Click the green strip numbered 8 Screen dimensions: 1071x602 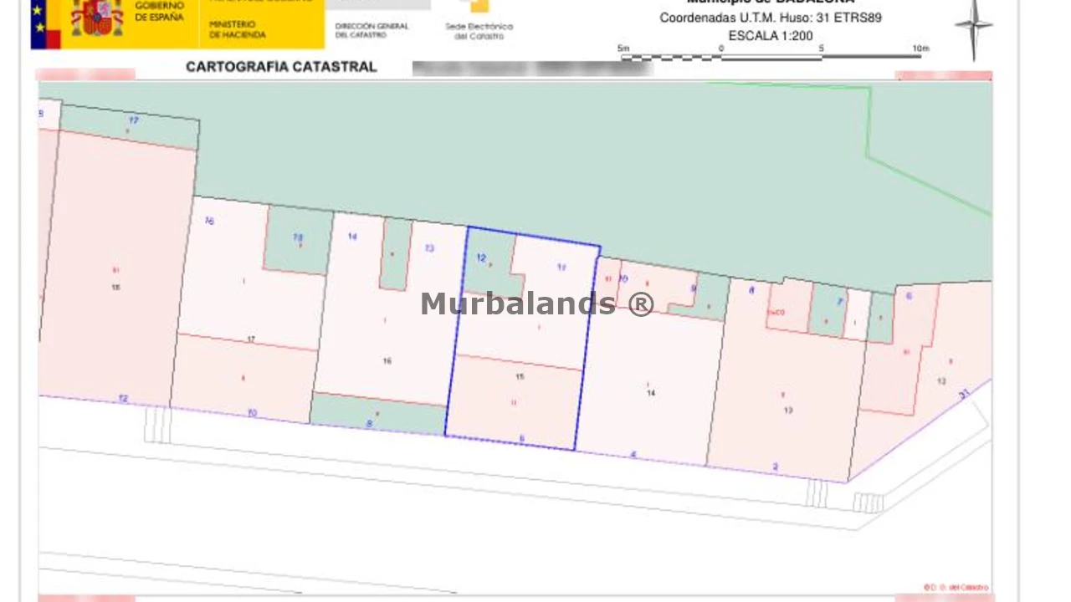coord(375,416)
